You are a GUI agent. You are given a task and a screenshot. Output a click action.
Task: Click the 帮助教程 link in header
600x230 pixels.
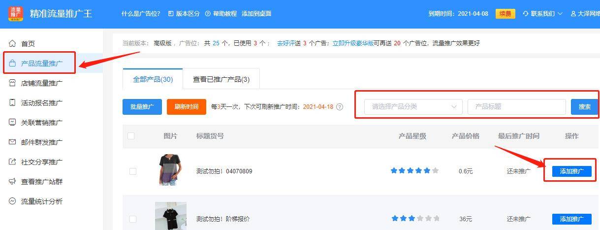tap(225, 14)
